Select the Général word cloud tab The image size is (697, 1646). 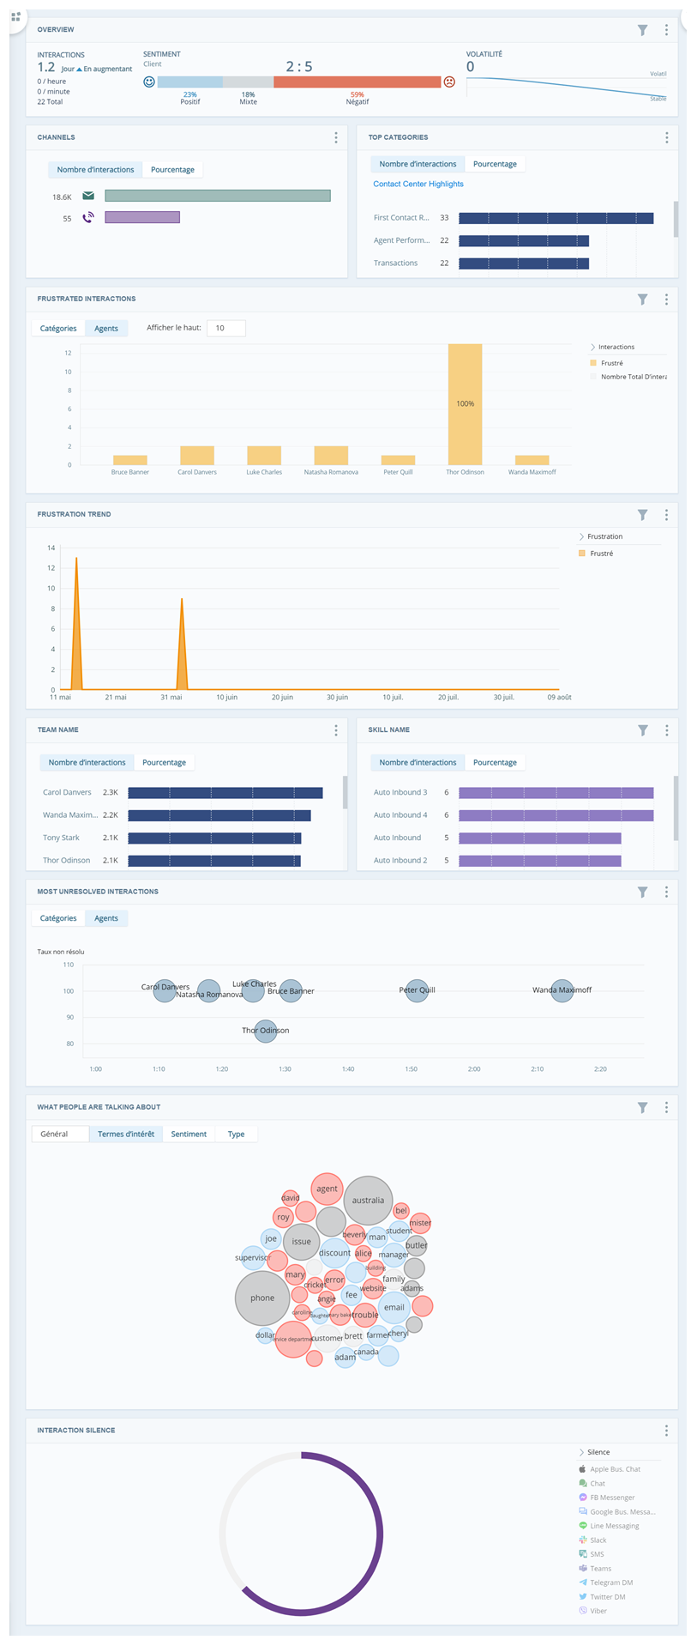pyautogui.click(x=60, y=1135)
